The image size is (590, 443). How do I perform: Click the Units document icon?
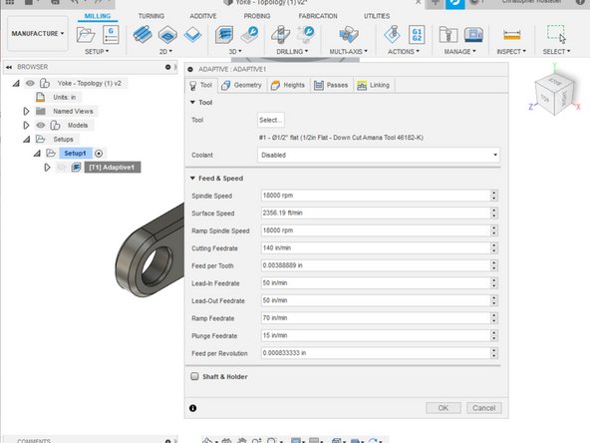pos(40,97)
